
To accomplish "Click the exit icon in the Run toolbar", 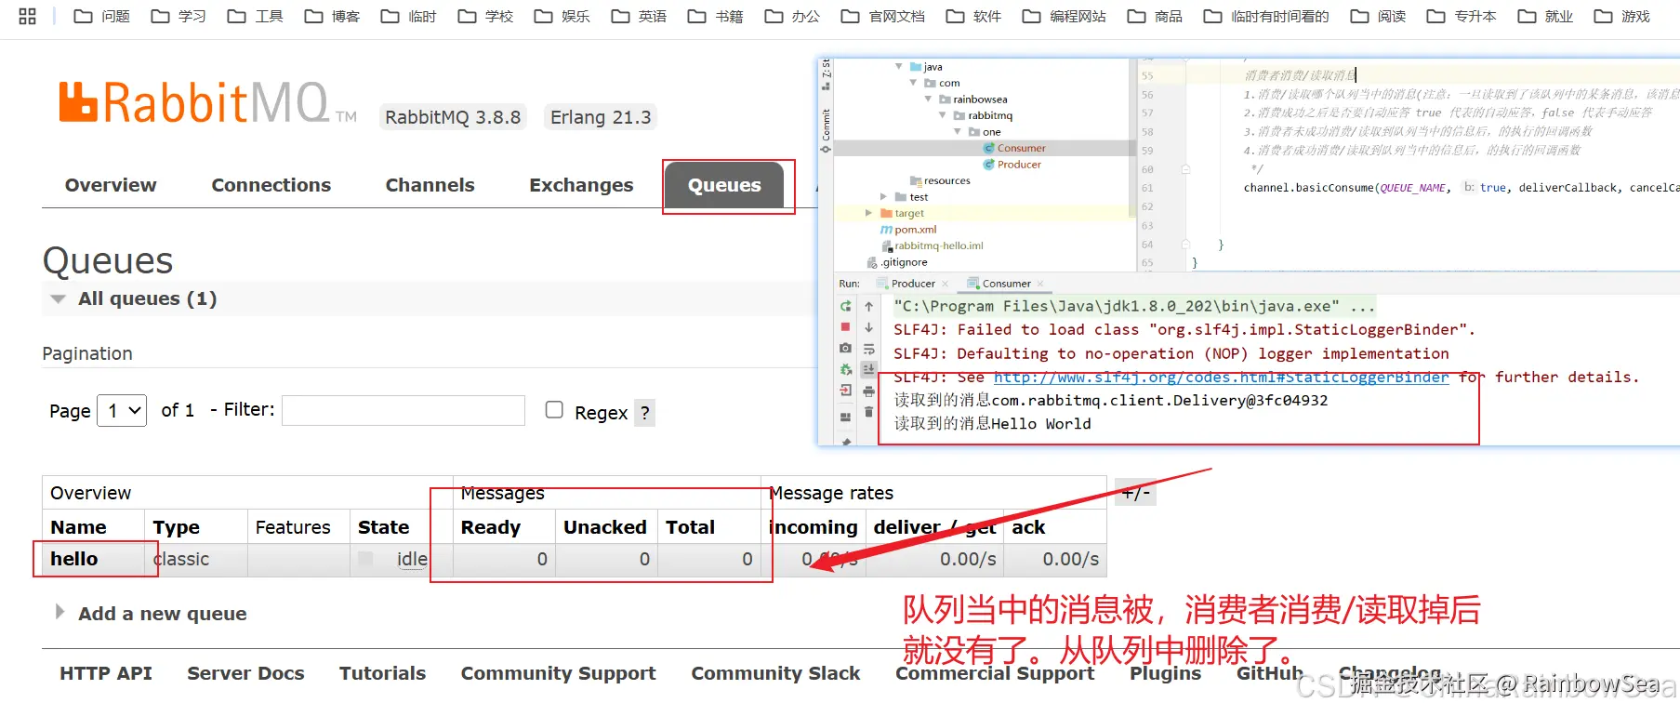I will (x=845, y=391).
